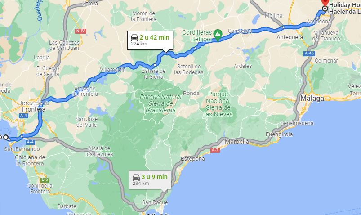Image resolution: width=361 pixels, height=215 pixels.
Task: Click the Cordilleras Béticas green mountain icon
Action: [218, 34]
